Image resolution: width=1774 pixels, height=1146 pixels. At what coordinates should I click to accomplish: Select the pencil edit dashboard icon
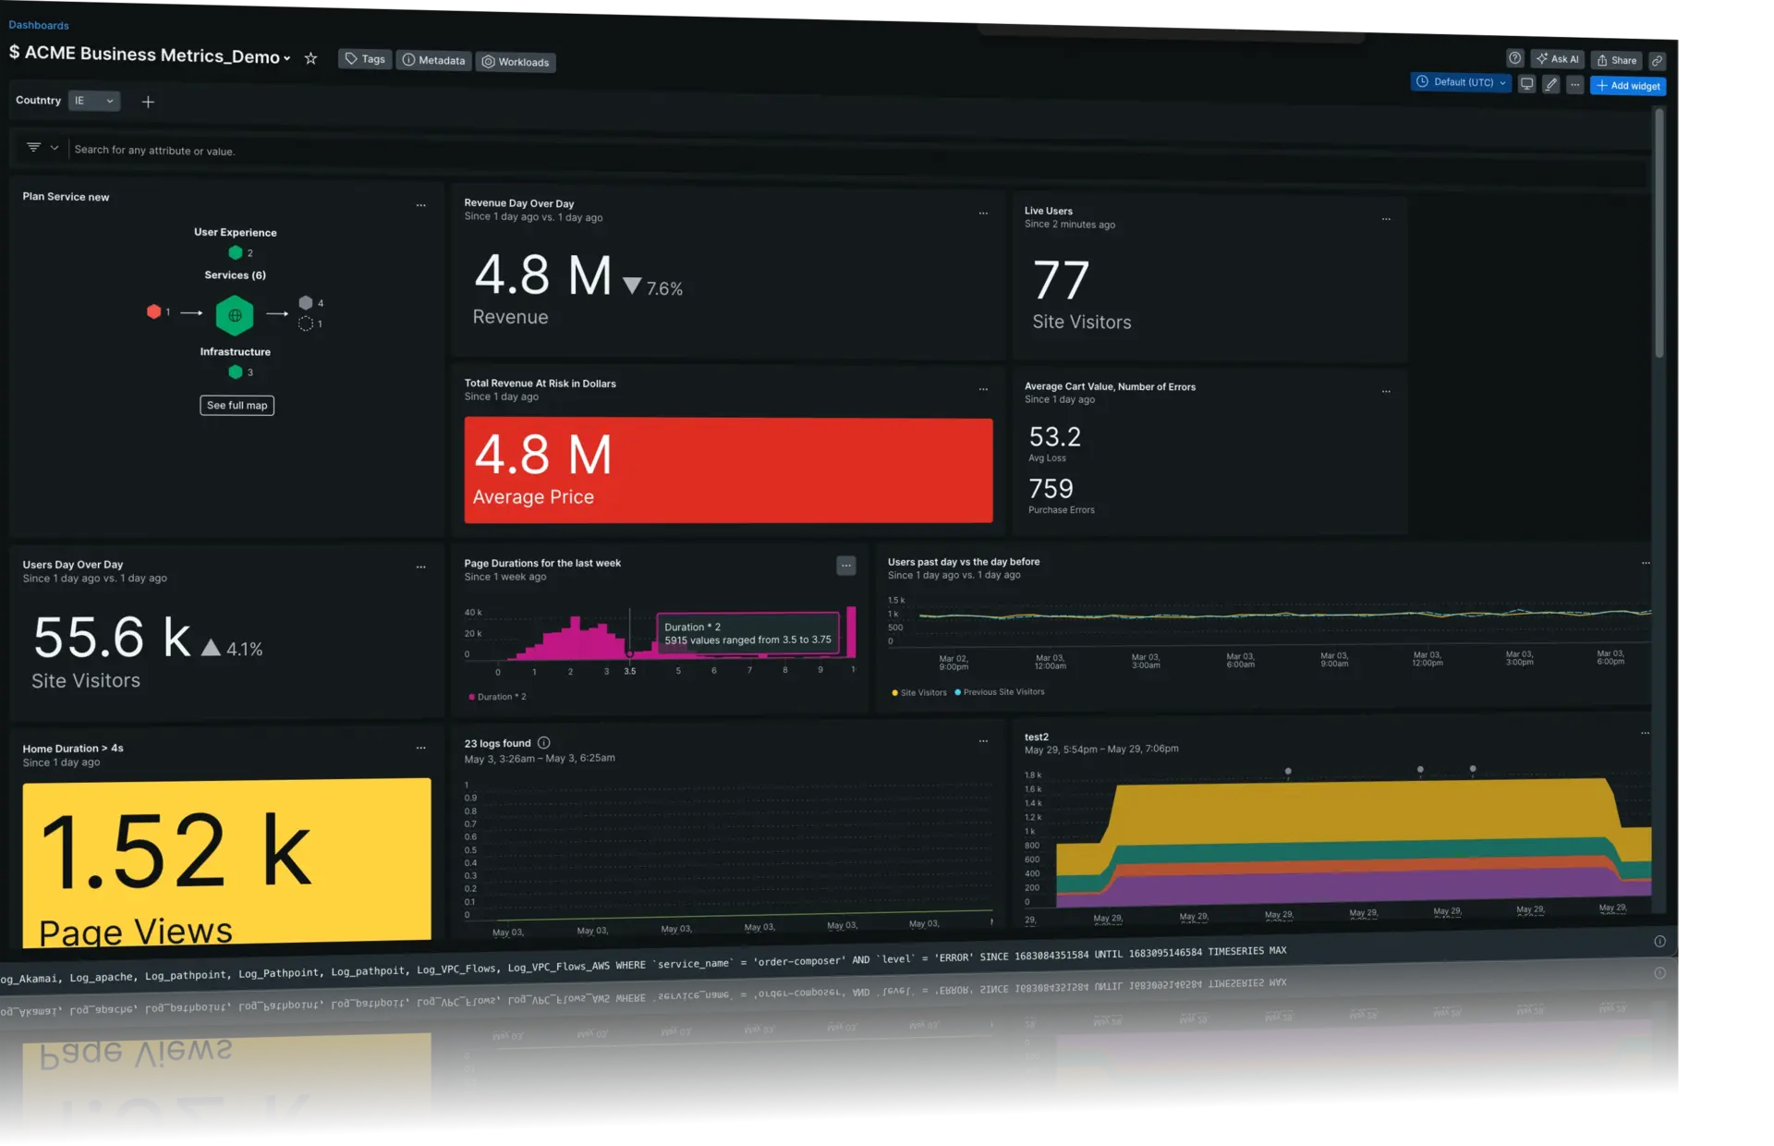[x=1551, y=83]
